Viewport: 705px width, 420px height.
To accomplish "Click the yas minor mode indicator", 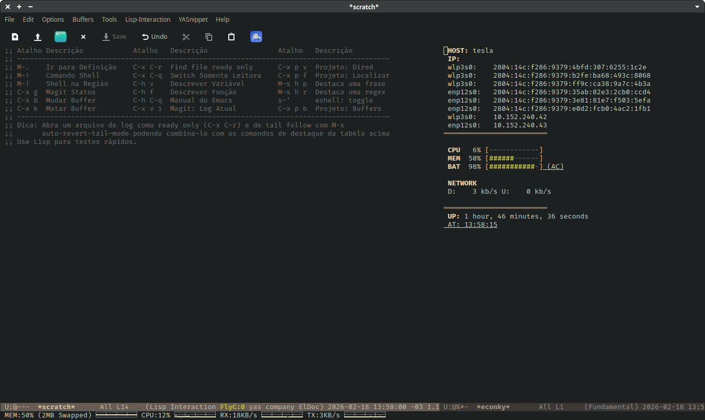I will (x=255, y=407).
